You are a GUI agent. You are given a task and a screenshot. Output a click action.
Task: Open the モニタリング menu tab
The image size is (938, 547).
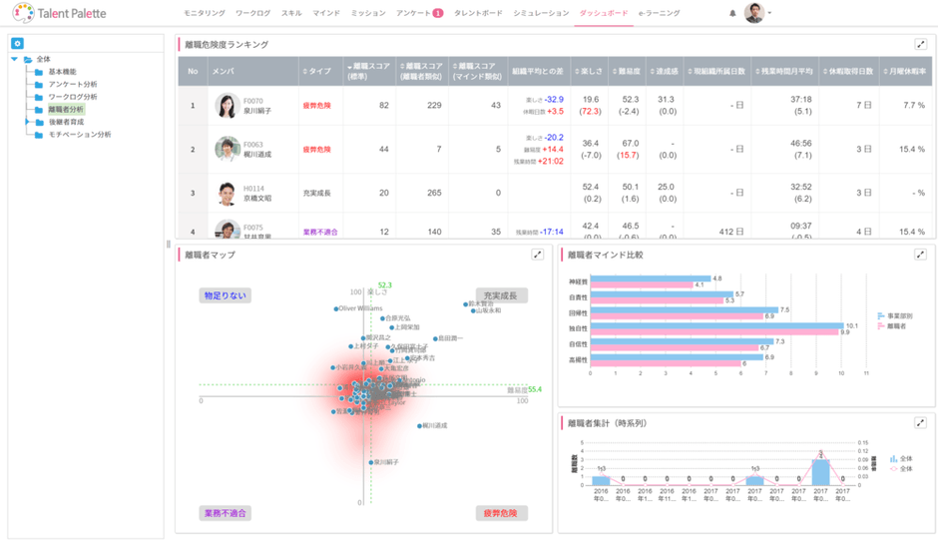tap(204, 14)
